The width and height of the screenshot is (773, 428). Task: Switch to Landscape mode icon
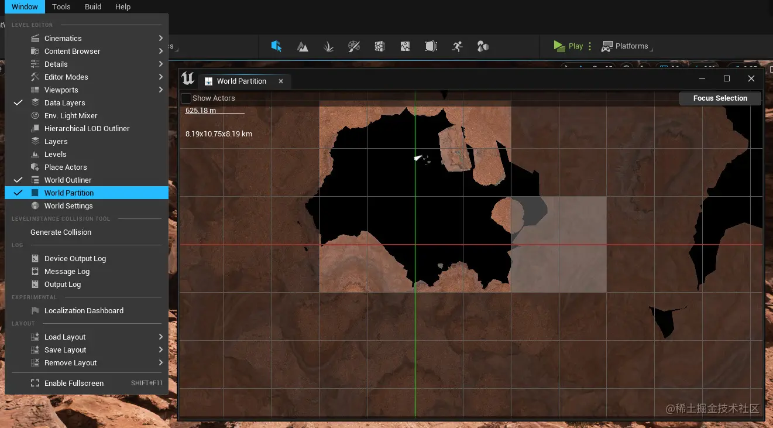pyautogui.click(x=303, y=46)
